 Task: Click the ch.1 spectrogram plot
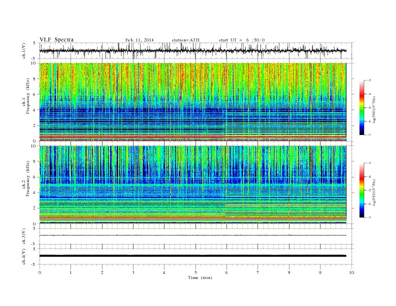click(192, 102)
